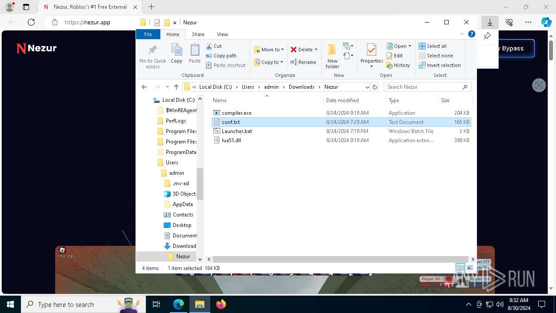
Task: Click the Nezur logo on webpage
Action: pyautogui.click(x=36, y=48)
